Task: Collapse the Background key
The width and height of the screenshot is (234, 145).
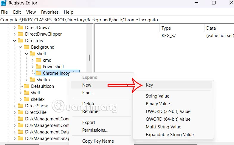Action: click(21, 47)
